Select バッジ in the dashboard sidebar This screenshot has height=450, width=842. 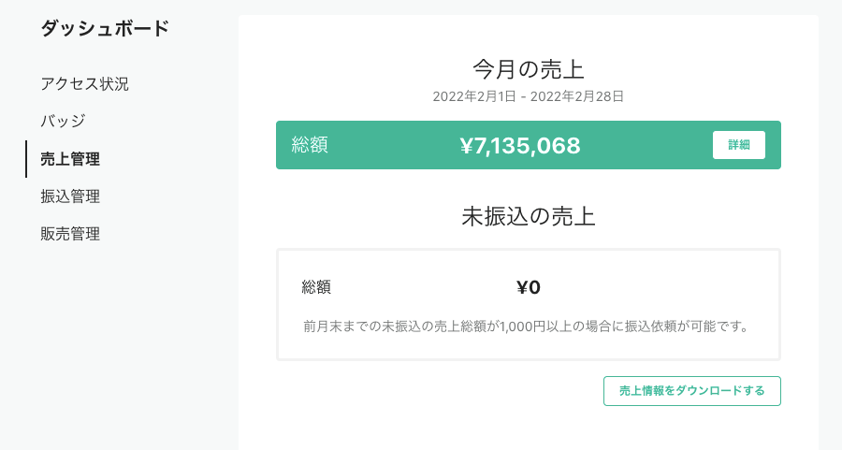(x=63, y=121)
